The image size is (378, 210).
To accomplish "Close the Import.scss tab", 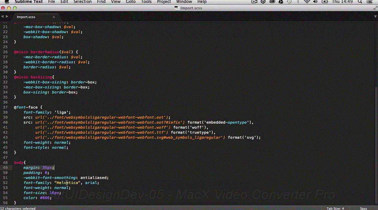I will [x=54, y=17].
